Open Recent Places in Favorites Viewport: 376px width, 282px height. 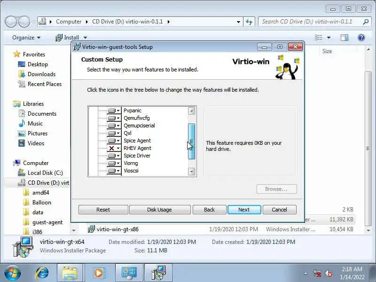[x=45, y=84]
